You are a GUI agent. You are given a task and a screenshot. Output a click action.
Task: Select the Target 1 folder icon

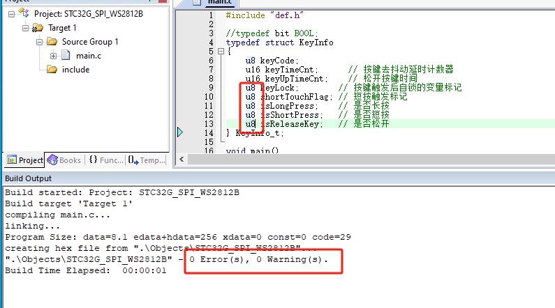[38, 28]
